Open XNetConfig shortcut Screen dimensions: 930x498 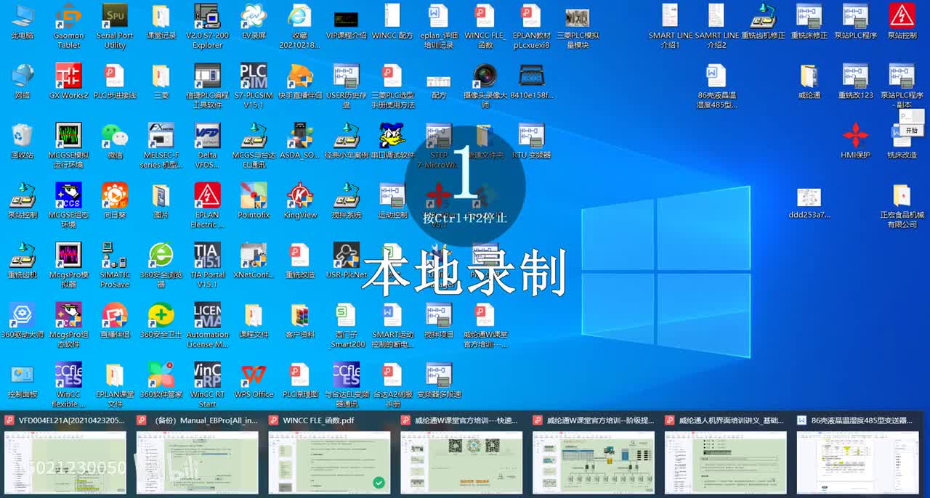coord(254,261)
